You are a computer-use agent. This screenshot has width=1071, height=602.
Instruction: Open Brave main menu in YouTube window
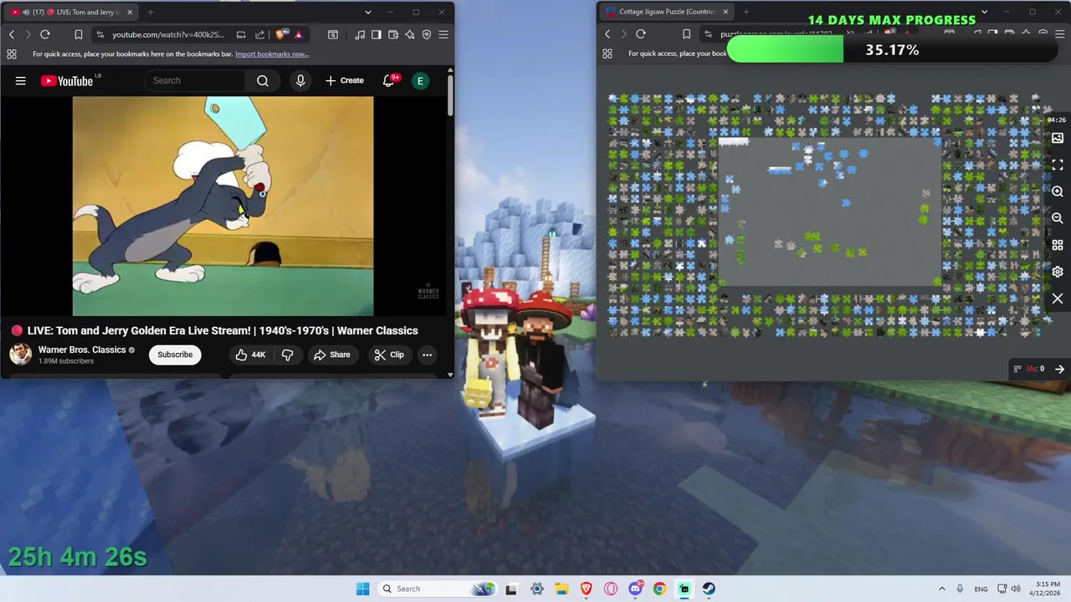point(443,34)
